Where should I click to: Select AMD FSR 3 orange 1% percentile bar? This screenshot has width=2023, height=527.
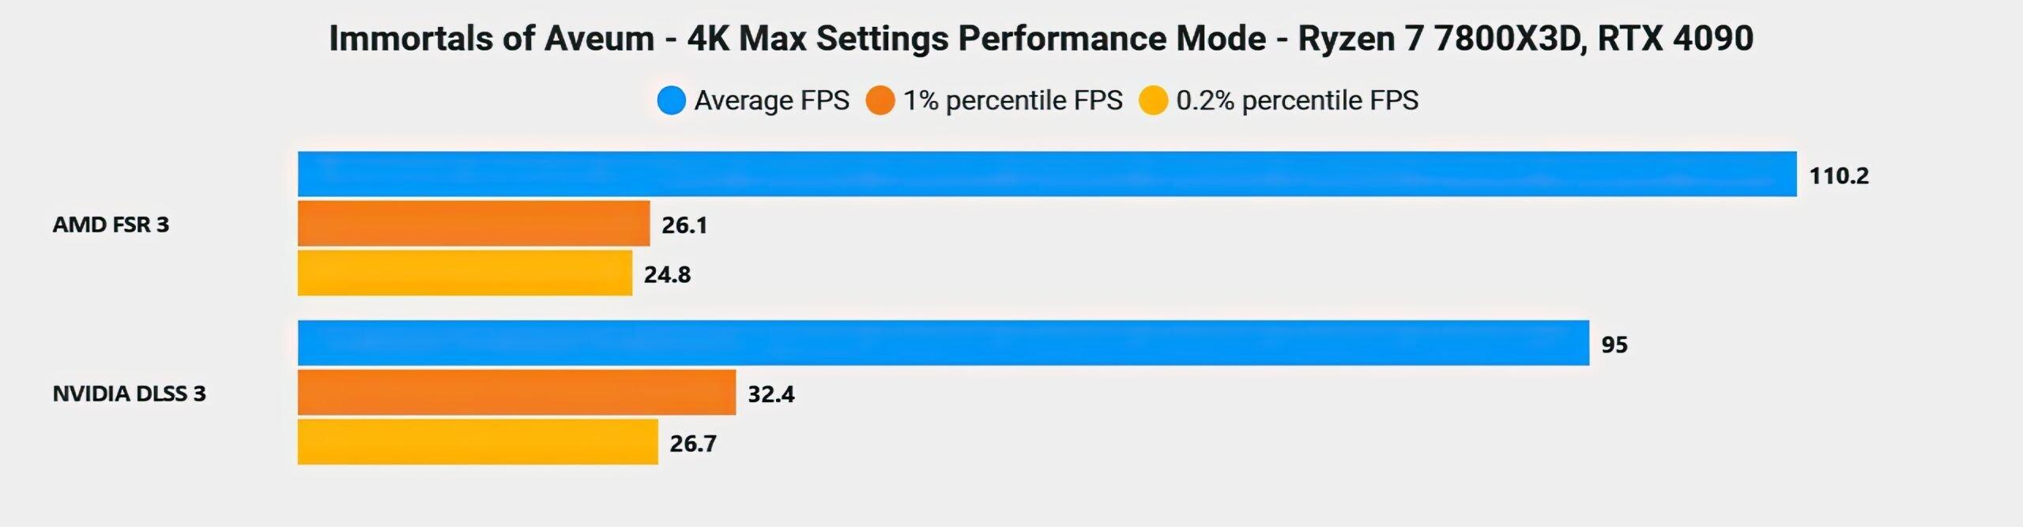(x=473, y=224)
